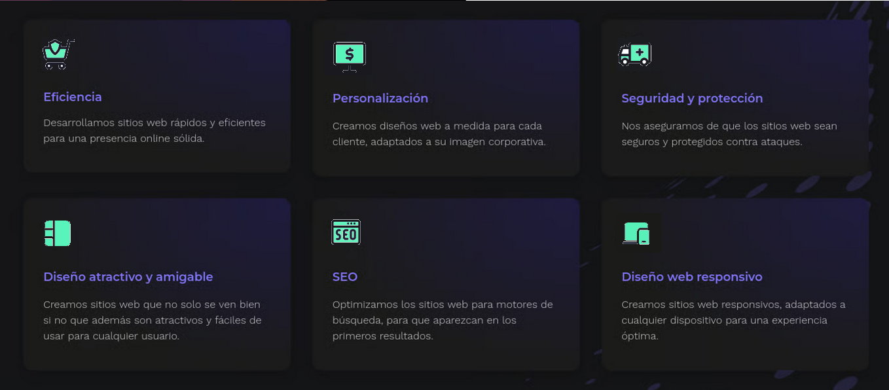
Task: Click the description about protegidos contra ataques
Action: point(729,134)
